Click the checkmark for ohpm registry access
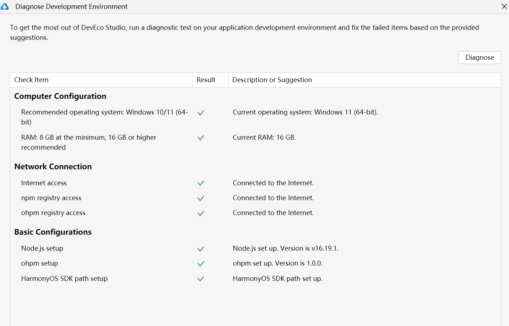Image resolution: width=509 pixels, height=326 pixels. tap(201, 213)
